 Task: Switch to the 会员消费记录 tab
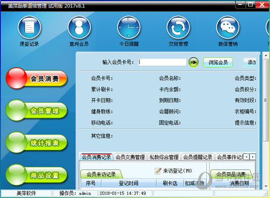[96, 157]
